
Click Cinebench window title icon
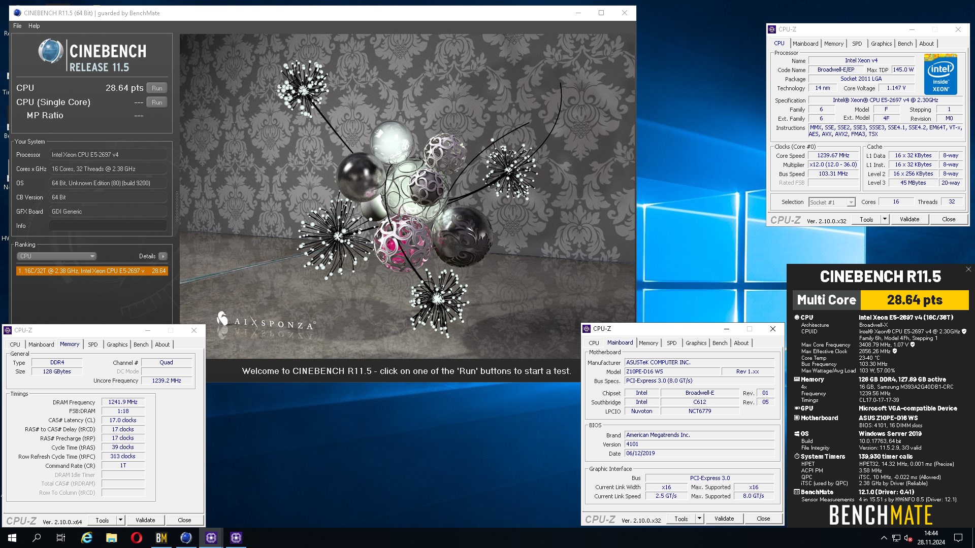point(18,13)
